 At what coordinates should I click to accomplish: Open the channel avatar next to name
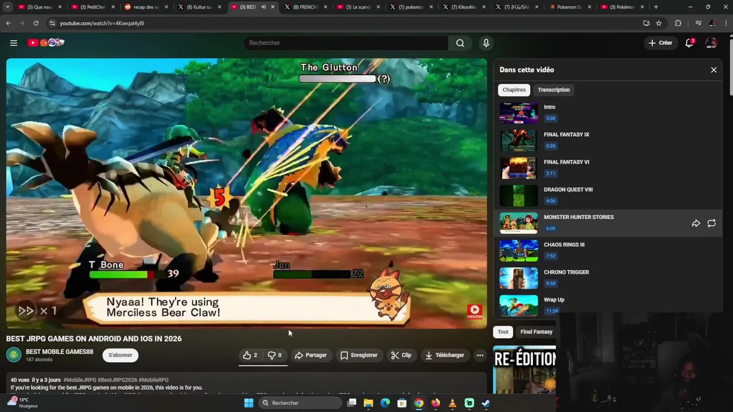pos(14,355)
